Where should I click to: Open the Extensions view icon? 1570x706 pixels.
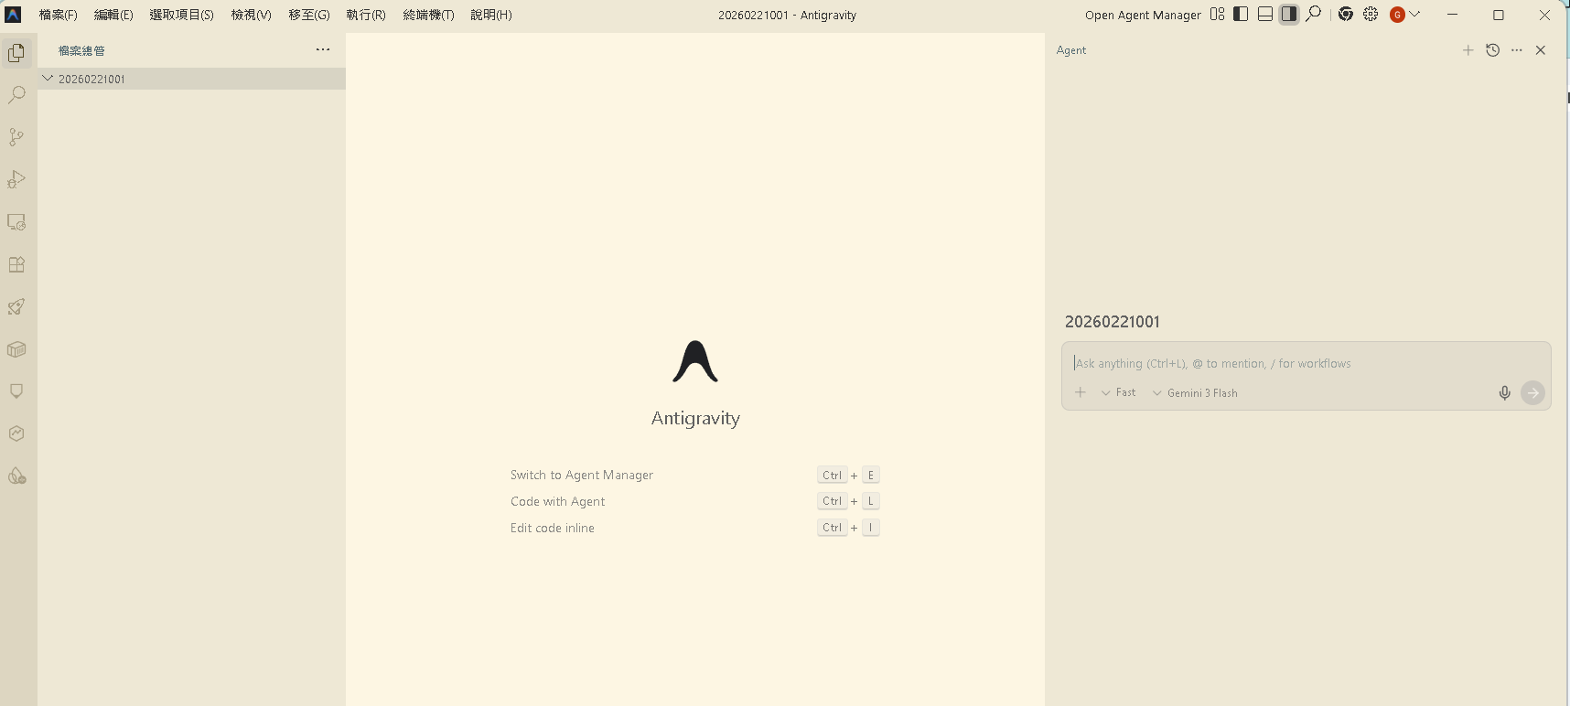coord(16,264)
